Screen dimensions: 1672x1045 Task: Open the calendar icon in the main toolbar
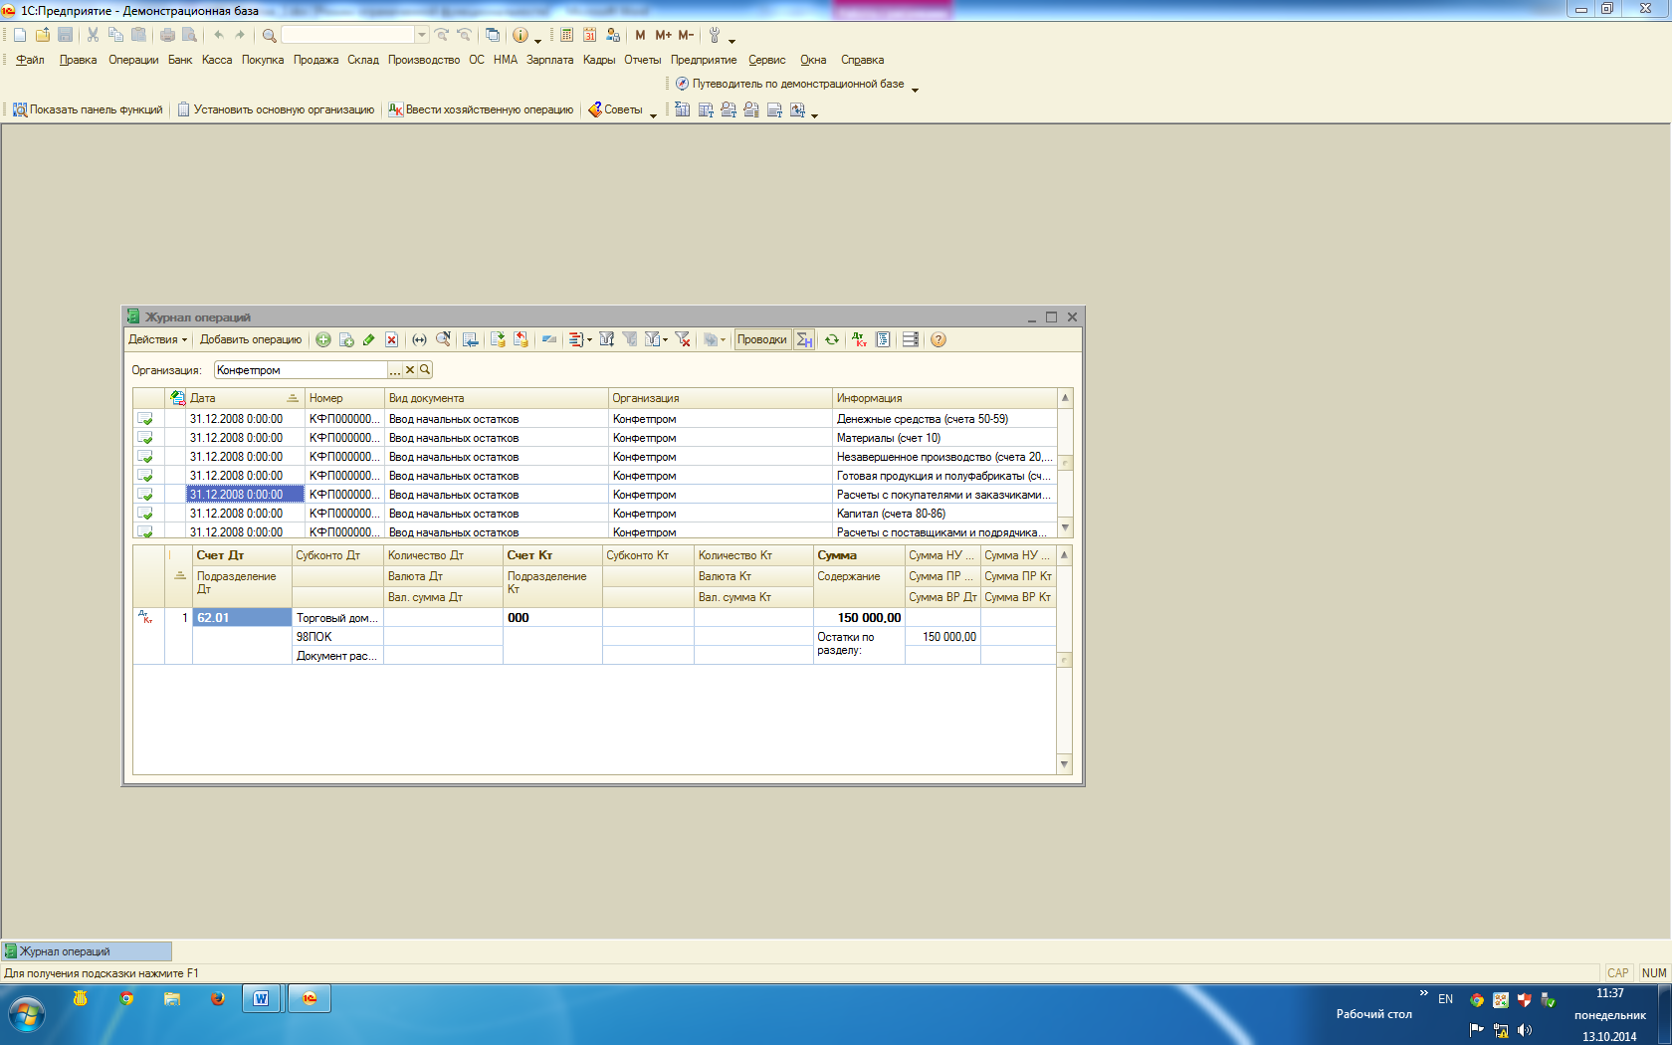point(589,35)
